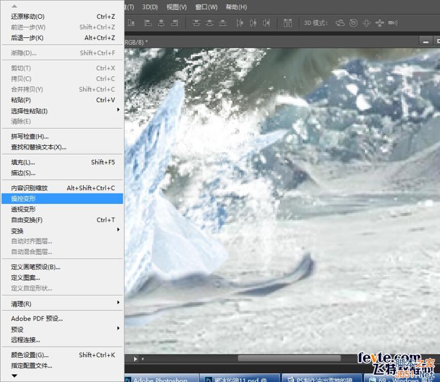Expand the 预设 submenu

tap(62, 329)
